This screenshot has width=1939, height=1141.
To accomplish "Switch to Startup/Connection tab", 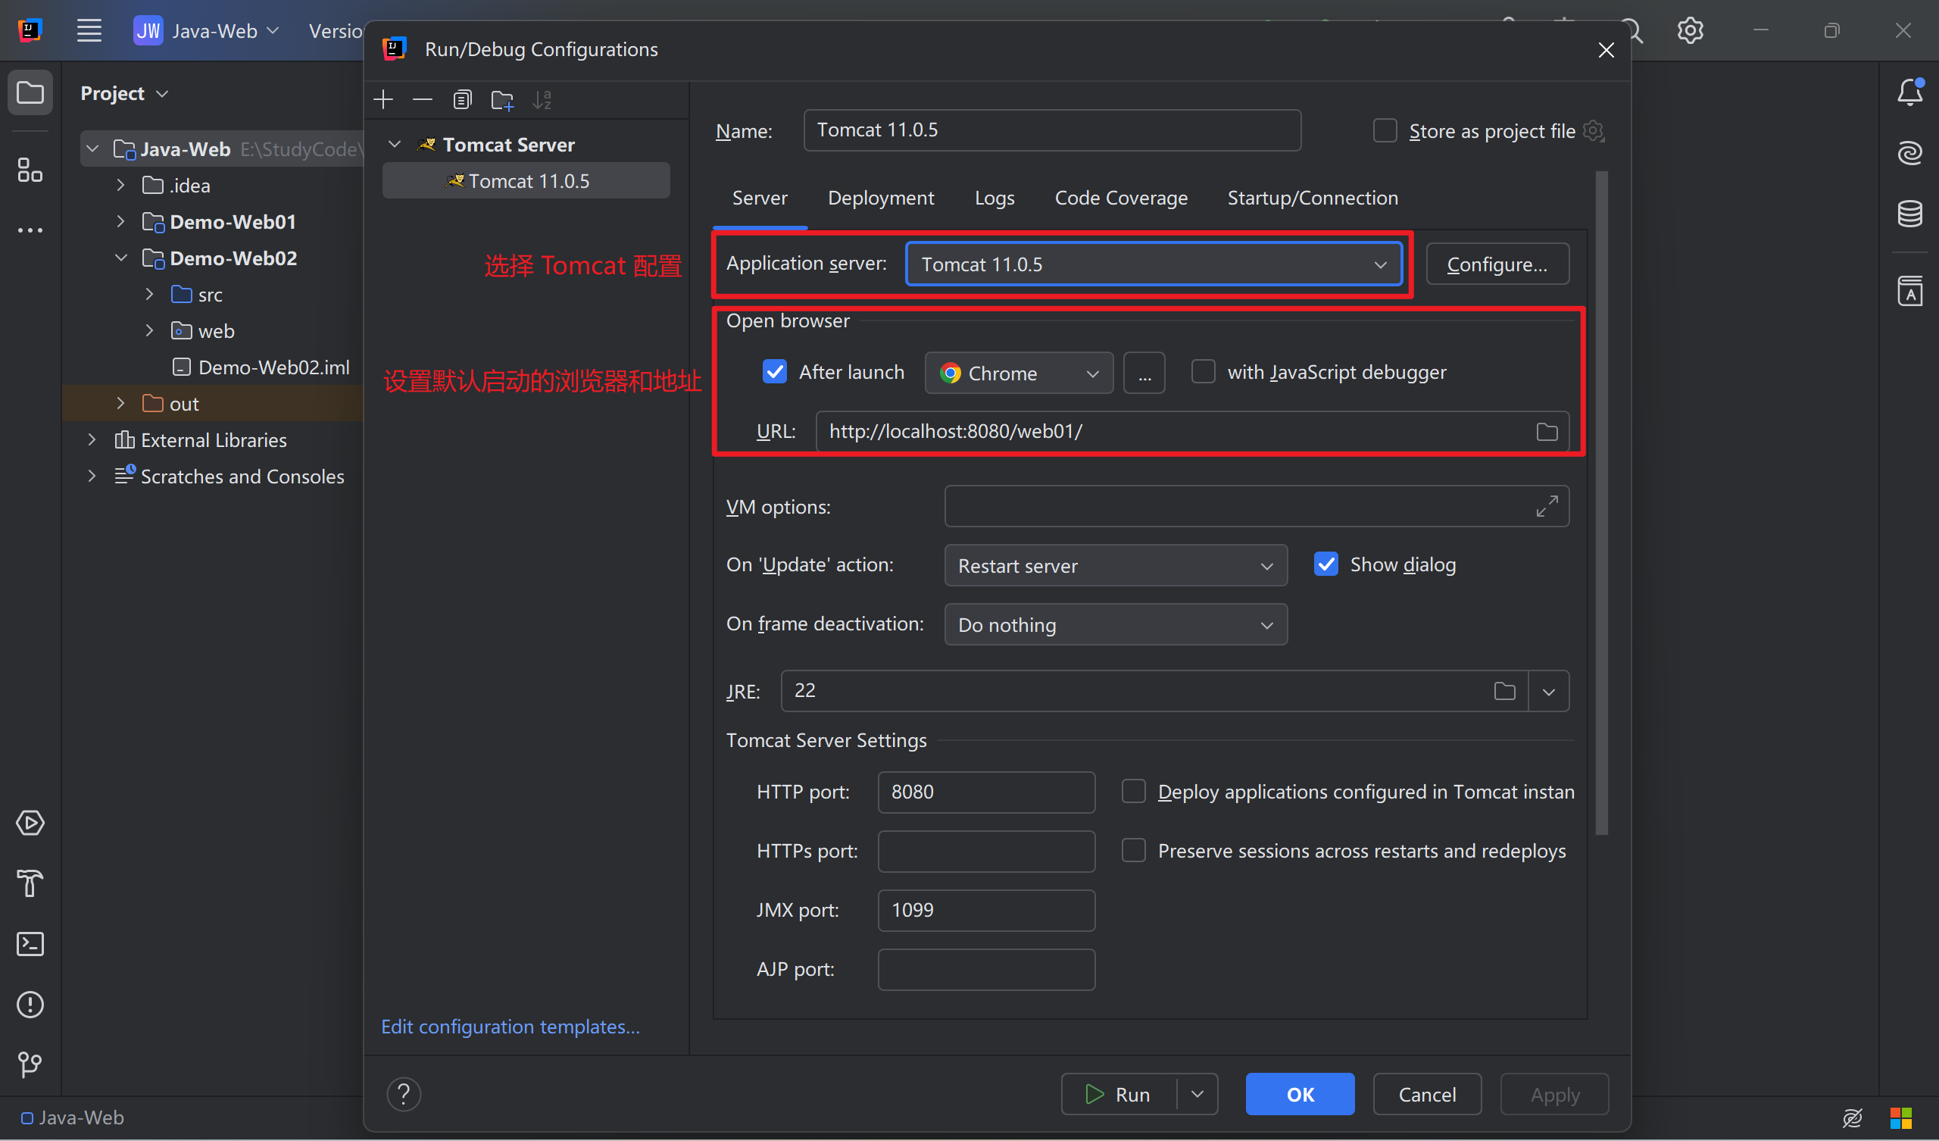I will (x=1313, y=198).
